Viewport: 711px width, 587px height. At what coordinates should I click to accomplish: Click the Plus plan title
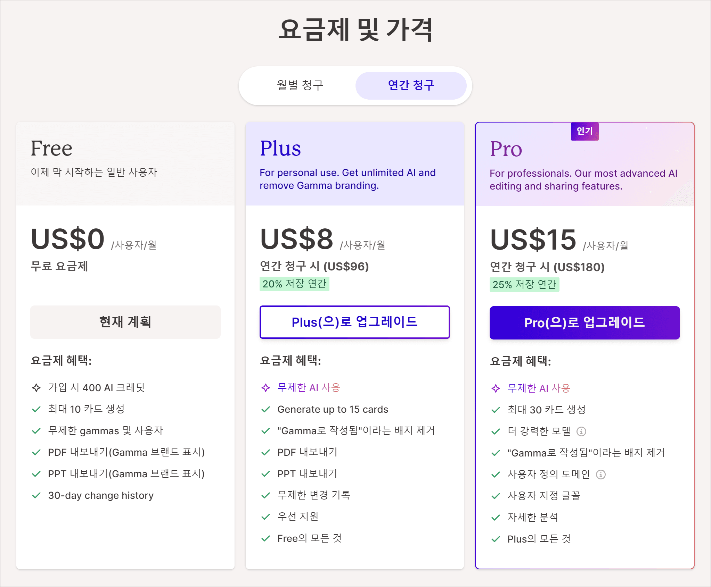(280, 148)
